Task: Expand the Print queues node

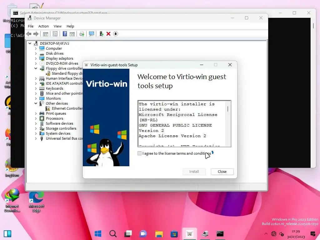Action: pyautogui.click(x=36, y=113)
